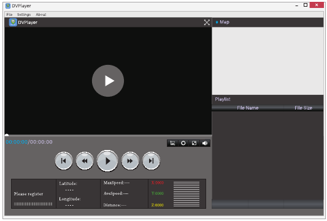The image size is (327, 221).
Task: Click the circular loop icon
Action: click(x=183, y=143)
